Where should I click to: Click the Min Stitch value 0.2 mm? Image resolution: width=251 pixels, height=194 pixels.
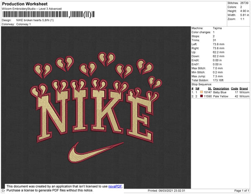(x=218, y=72)
